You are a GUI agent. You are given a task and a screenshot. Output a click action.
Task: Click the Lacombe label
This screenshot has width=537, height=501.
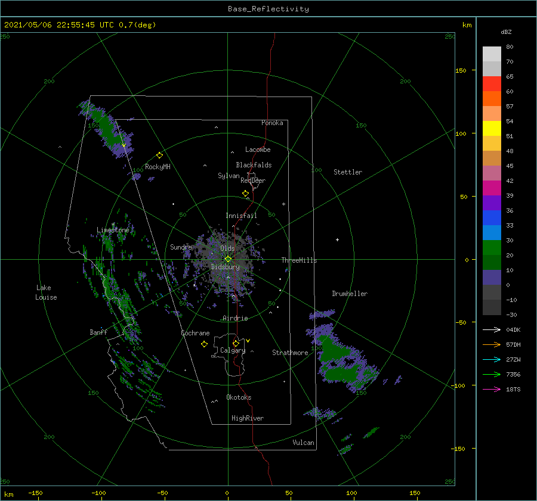(x=258, y=150)
